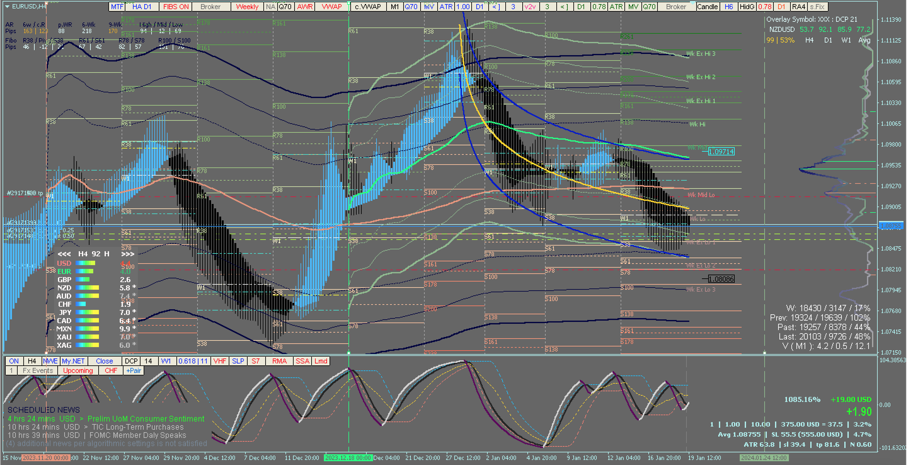Viewport: 907px width, 465px height.
Task: Expand the EURUSD,H4 chart dropdown triangle
Action: tap(7, 6)
